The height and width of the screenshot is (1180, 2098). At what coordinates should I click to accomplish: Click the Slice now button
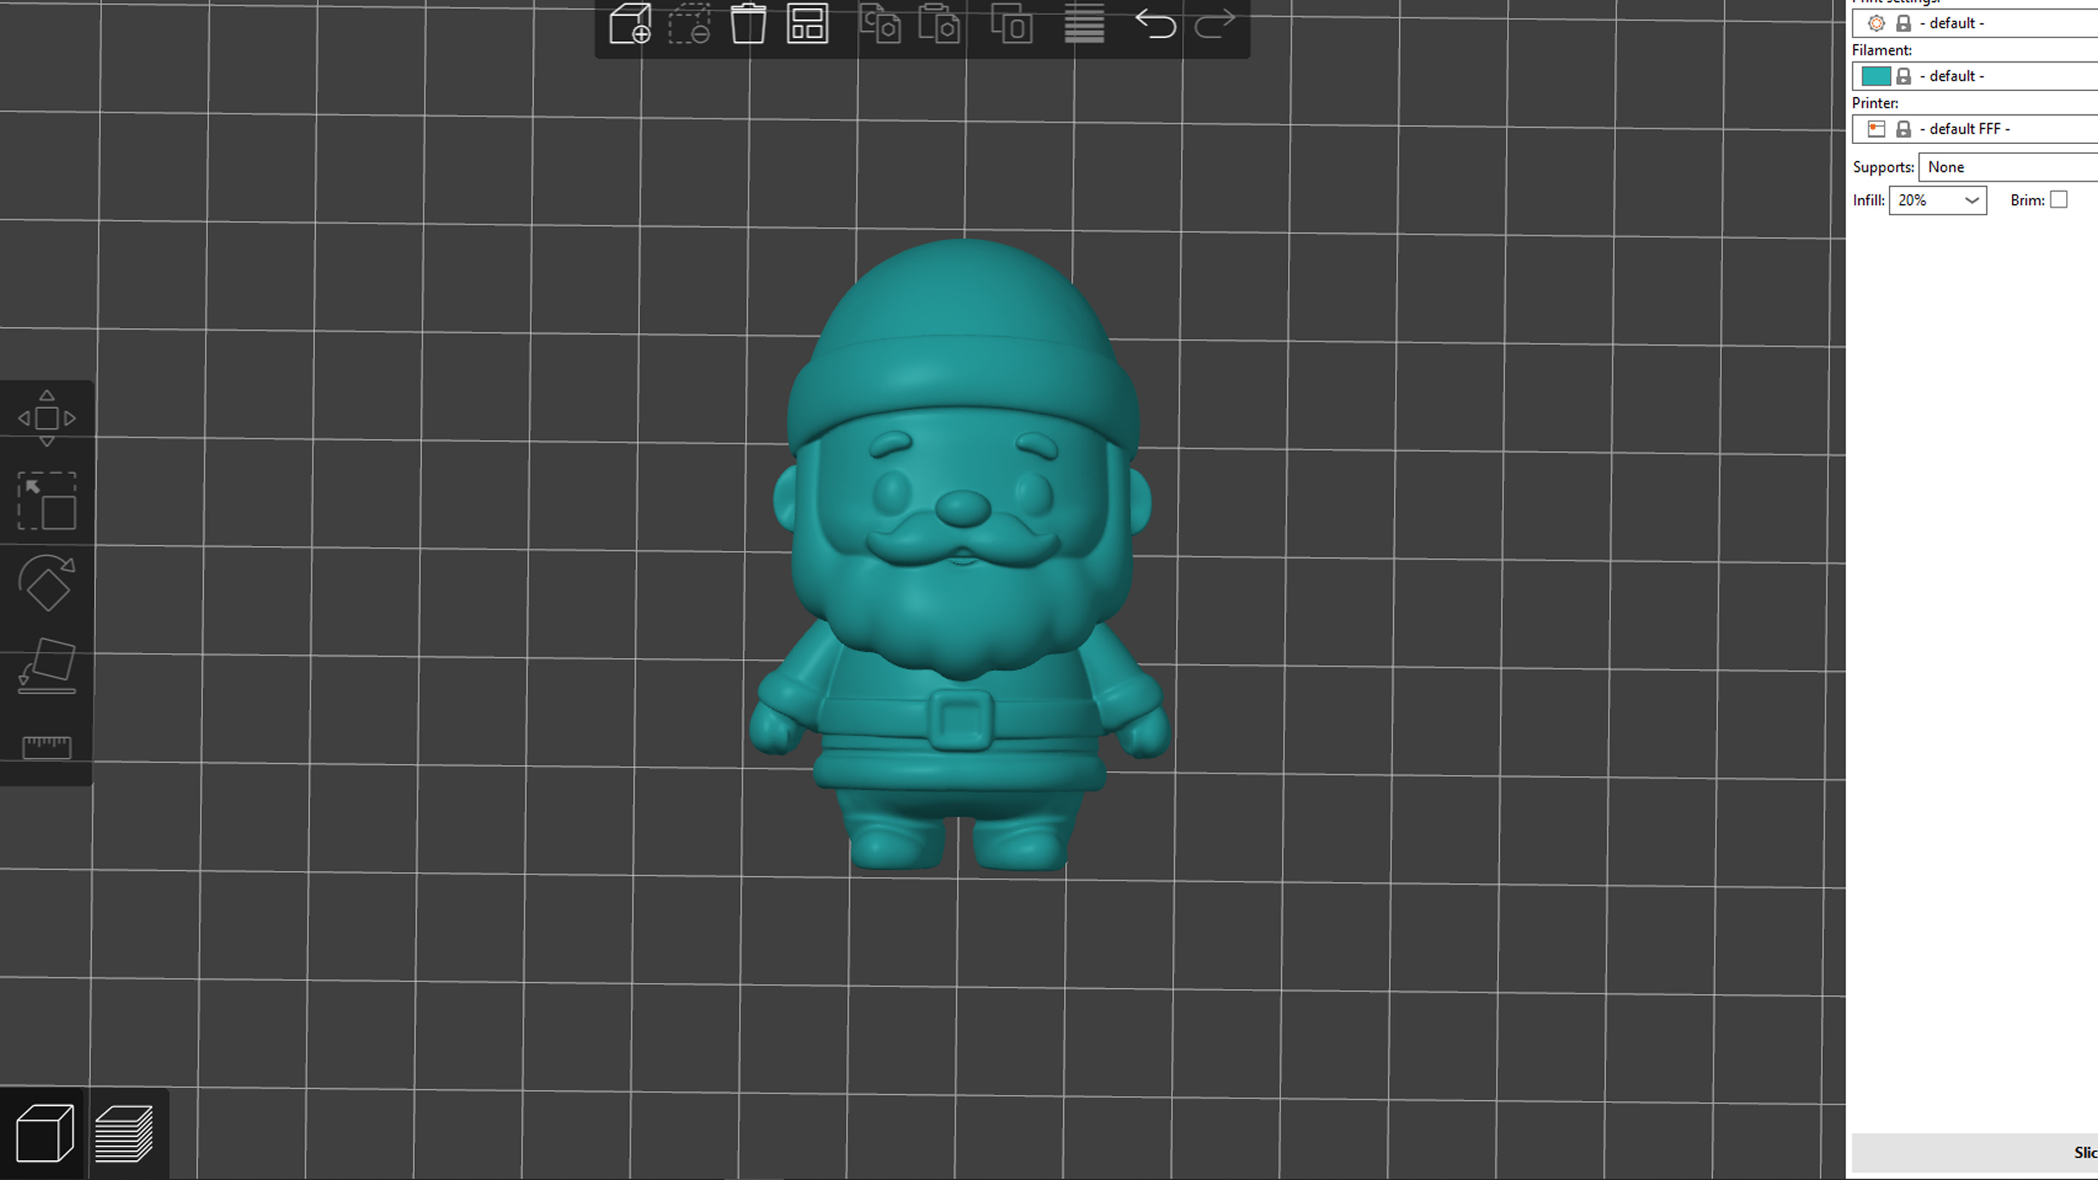click(1974, 1152)
